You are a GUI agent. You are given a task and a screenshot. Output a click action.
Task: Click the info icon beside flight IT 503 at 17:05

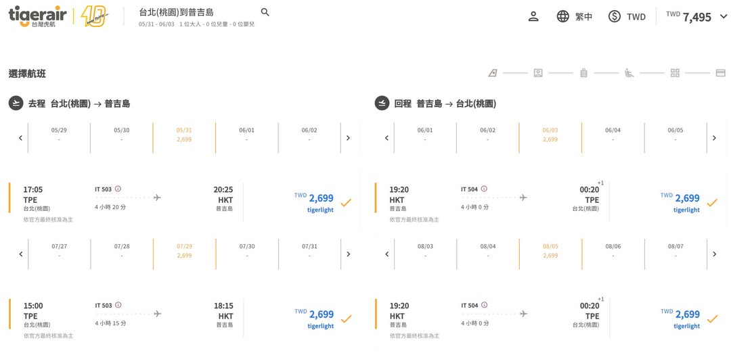click(118, 189)
